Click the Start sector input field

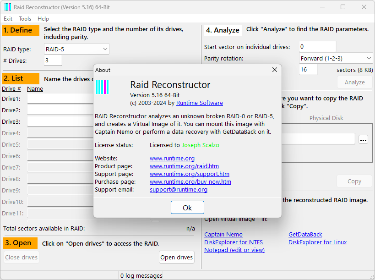click(x=317, y=47)
